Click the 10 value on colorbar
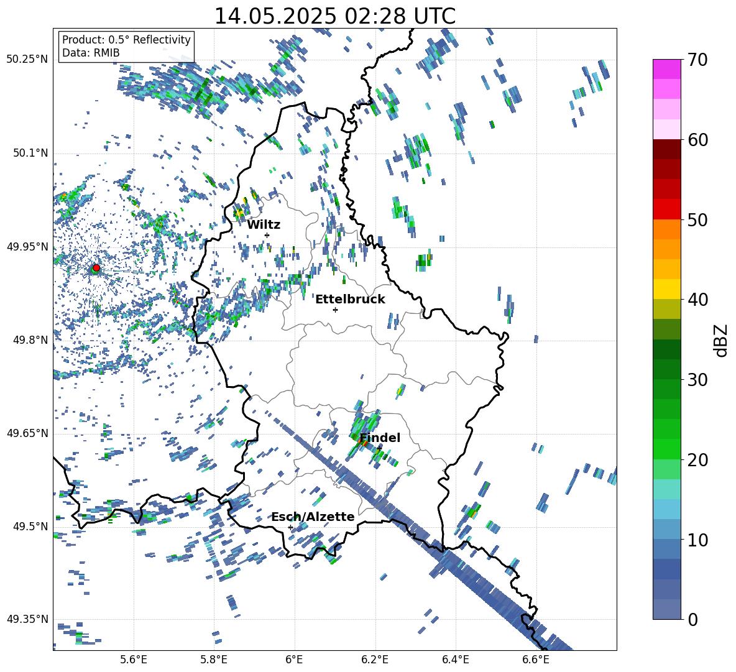The image size is (736, 672). [x=697, y=540]
